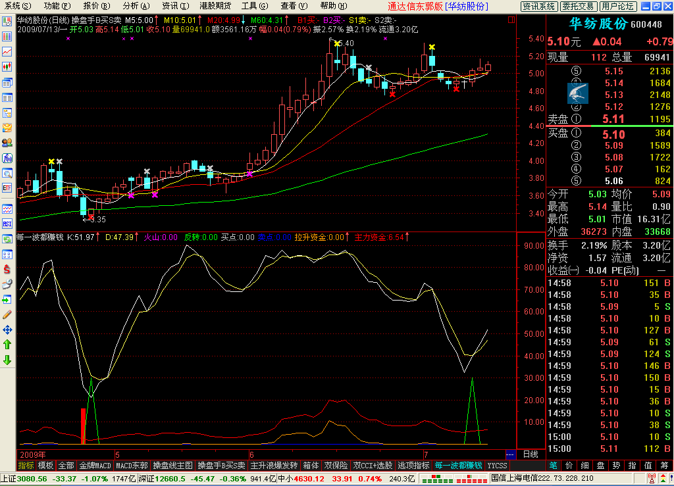The height and width of the screenshot is (486, 674).
Task: Open the 报价(B) menu
Action: pyautogui.click(x=97, y=6)
